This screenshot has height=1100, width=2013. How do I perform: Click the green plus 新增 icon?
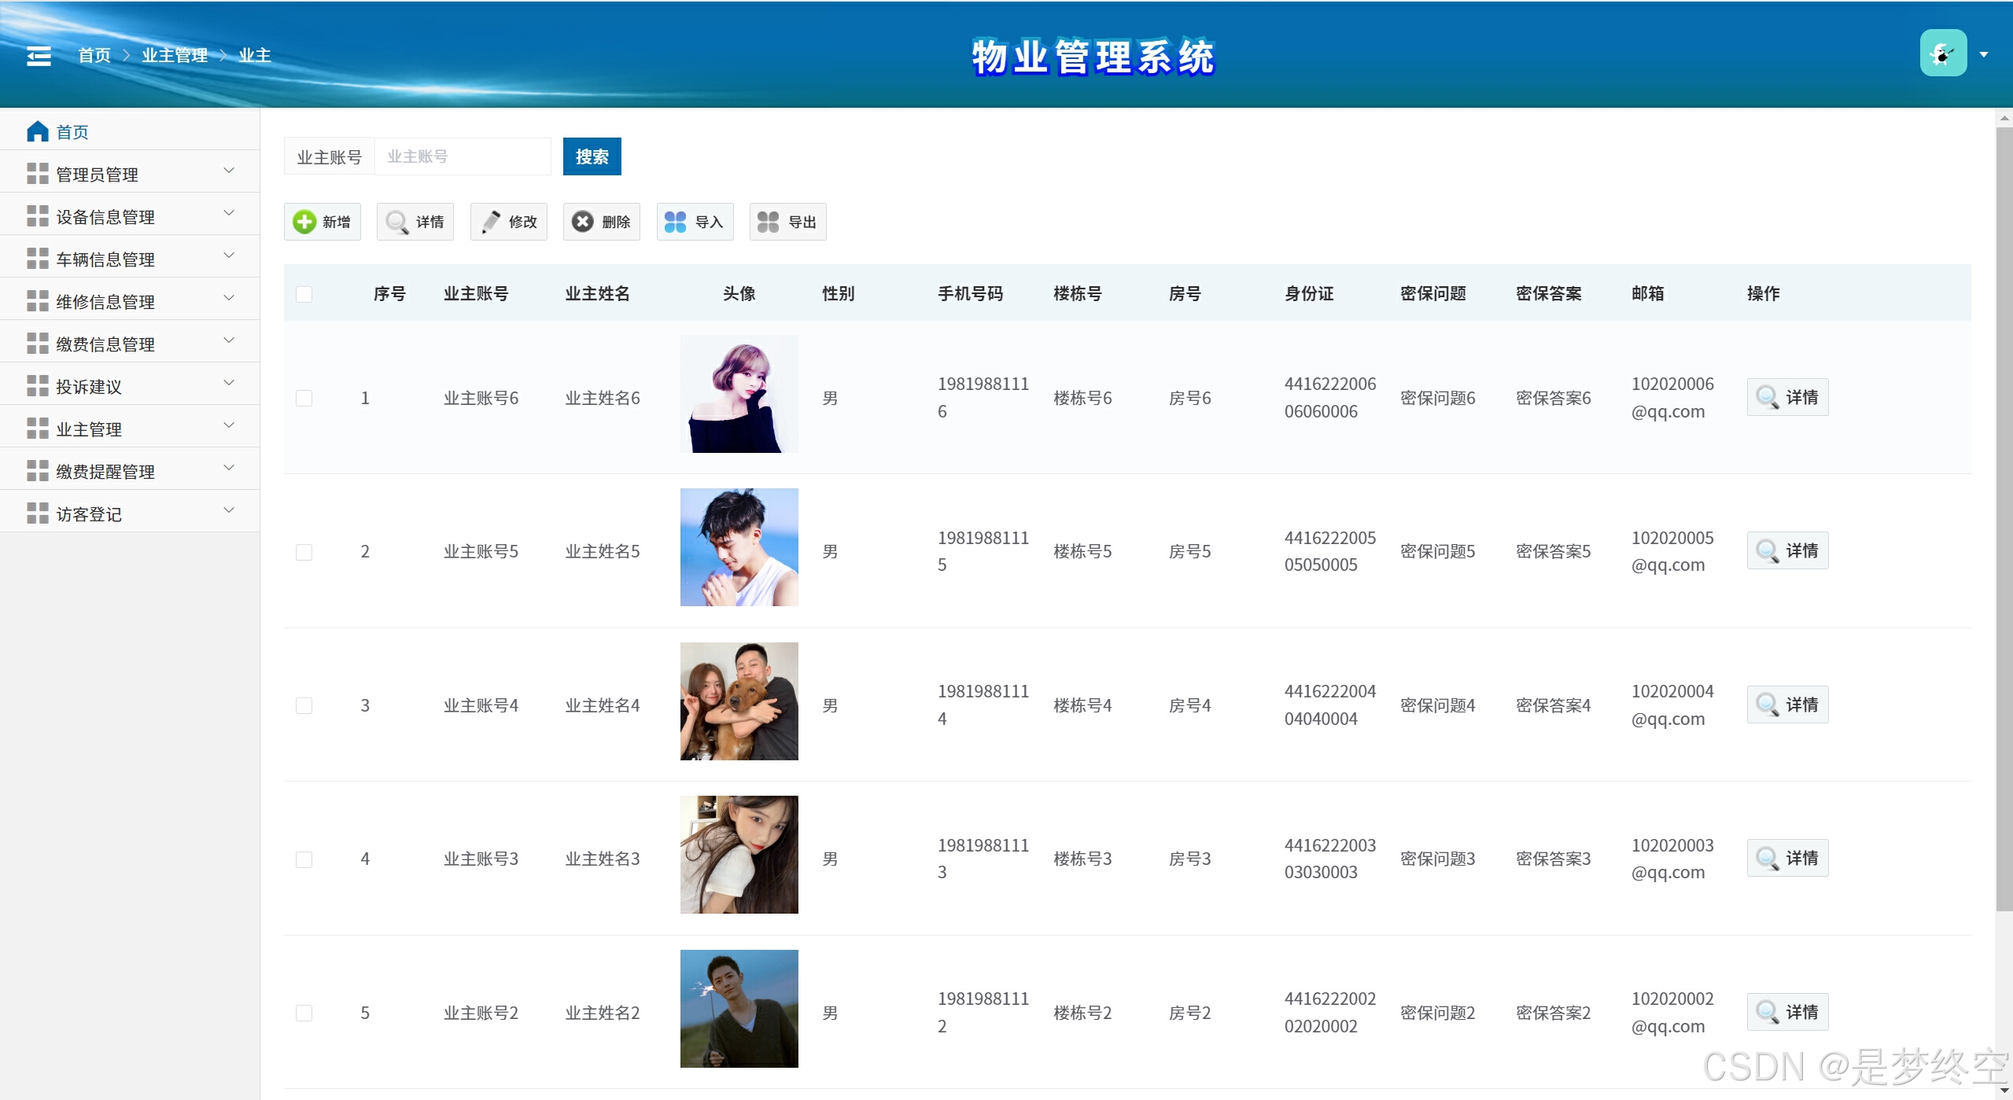coord(304,222)
